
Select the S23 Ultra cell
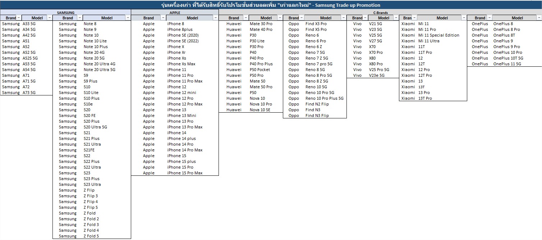click(x=107, y=184)
